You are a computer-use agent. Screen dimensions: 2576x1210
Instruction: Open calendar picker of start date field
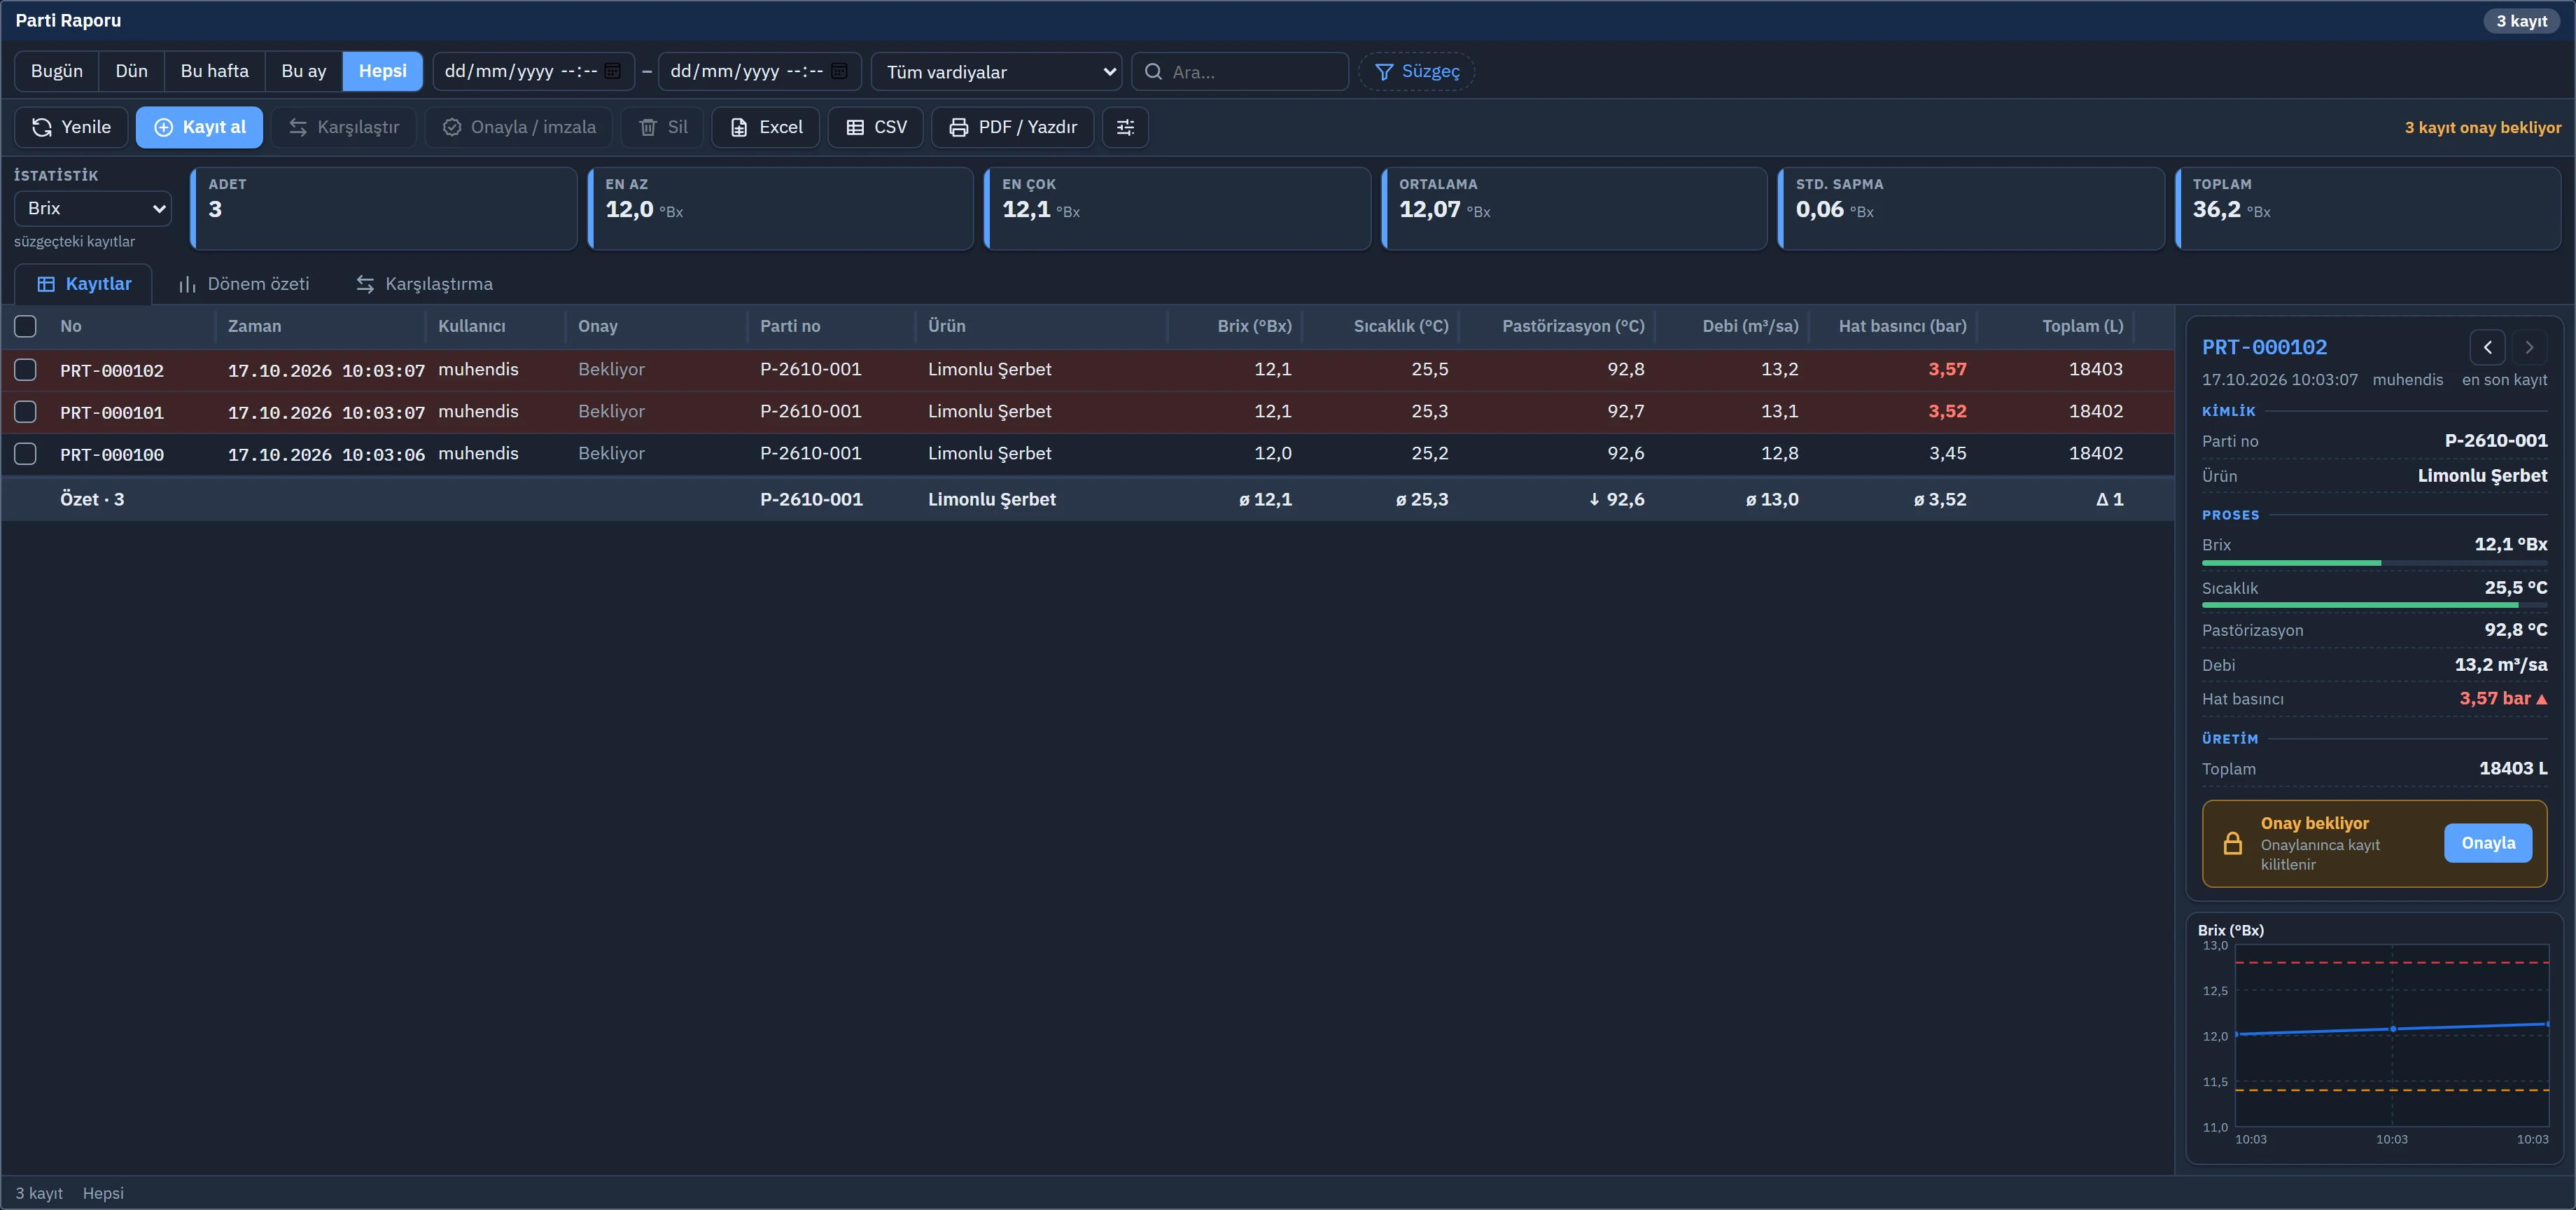[x=613, y=71]
